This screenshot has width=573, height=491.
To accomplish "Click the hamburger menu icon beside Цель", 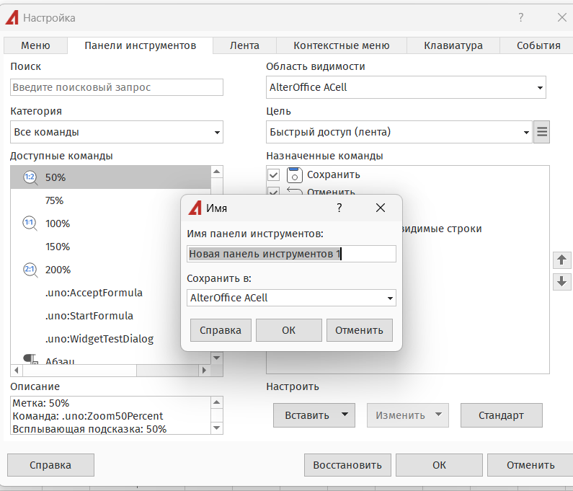I will click(x=542, y=132).
